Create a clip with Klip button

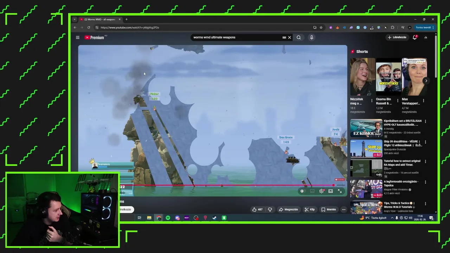coord(309,209)
